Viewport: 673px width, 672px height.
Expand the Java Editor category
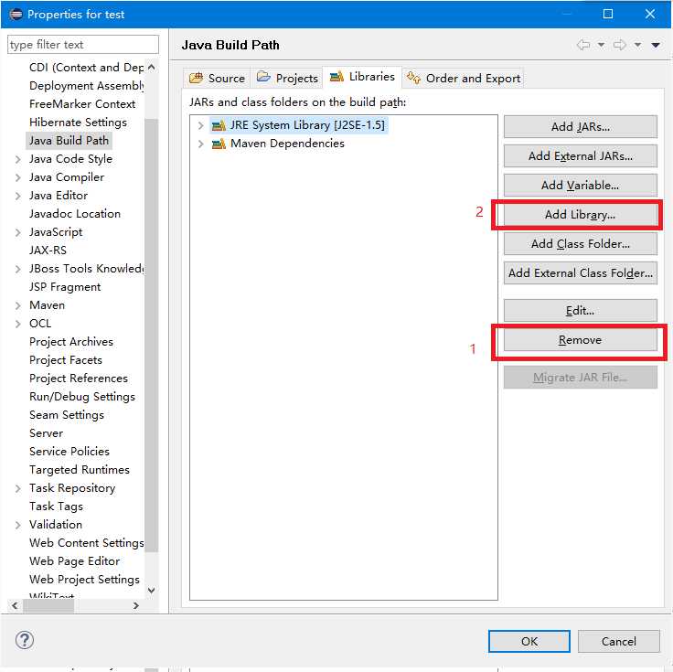17,196
